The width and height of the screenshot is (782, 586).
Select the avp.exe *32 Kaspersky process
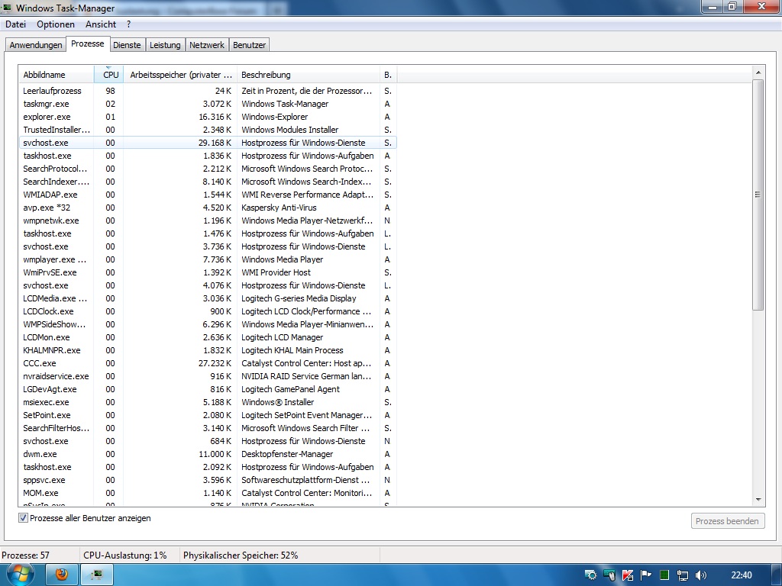pyautogui.click(x=208, y=208)
